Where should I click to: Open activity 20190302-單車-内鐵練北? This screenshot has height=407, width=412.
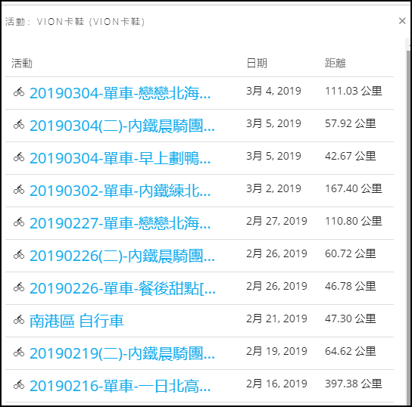(120, 191)
